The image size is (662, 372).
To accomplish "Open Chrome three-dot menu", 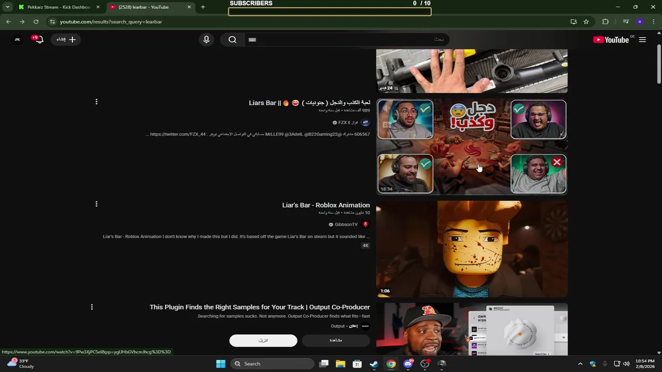I will [654, 22].
